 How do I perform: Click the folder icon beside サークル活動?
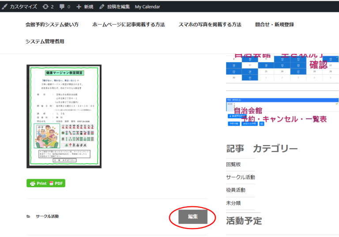point(29,217)
